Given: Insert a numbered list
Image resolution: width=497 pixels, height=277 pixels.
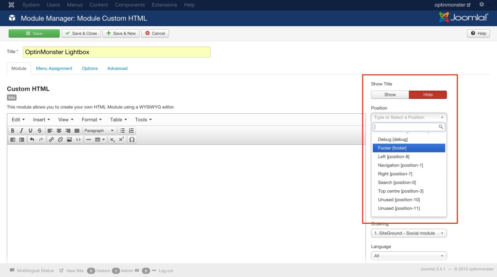Looking at the screenshot, I should tap(131, 131).
